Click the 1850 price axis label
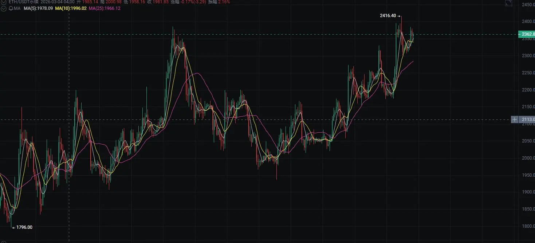 pyautogui.click(x=528, y=209)
